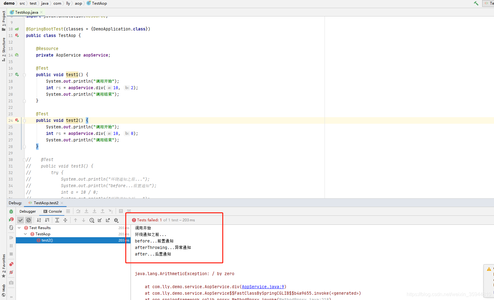Click the java.lang.ArithmeticException error line
Image resolution: width=494 pixels, height=300 pixels.
[185, 274]
